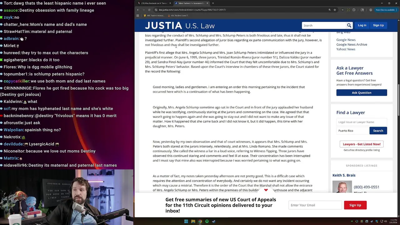Screen dimensions: 400x225
Task: Open Chrome profile avatar
Action: click(371, 10)
